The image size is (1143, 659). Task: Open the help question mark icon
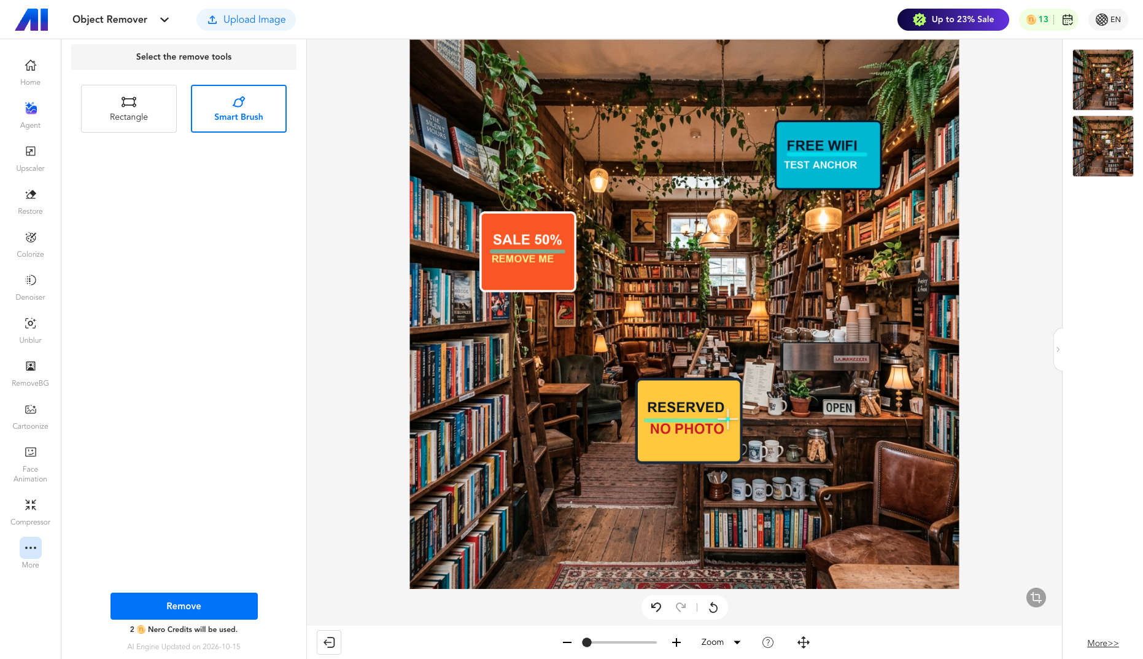point(768,642)
